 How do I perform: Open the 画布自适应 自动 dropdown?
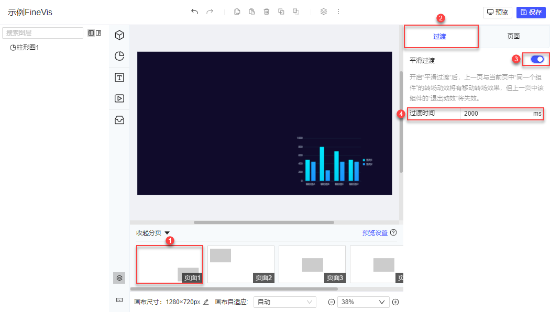284,302
